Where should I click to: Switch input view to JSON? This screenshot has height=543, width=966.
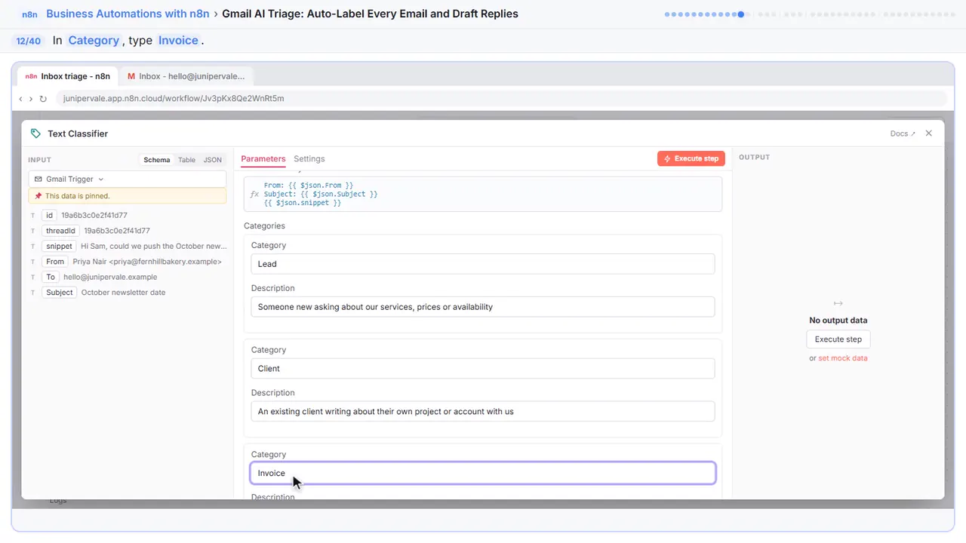point(213,160)
